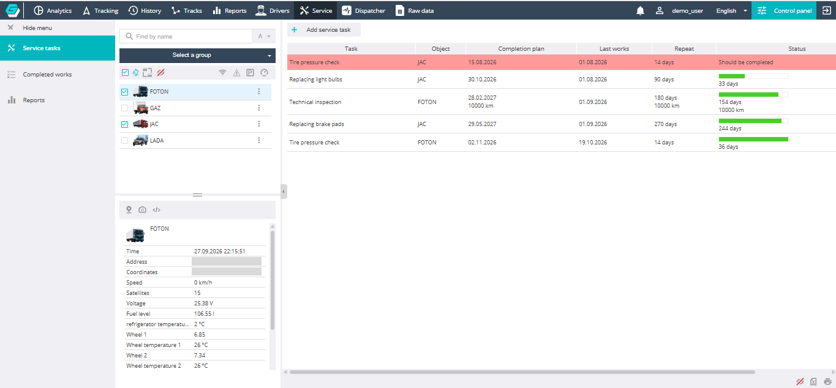The width and height of the screenshot is (836, 388).
Task: Click the red slashed icon below the table
Action: point(800,382)
